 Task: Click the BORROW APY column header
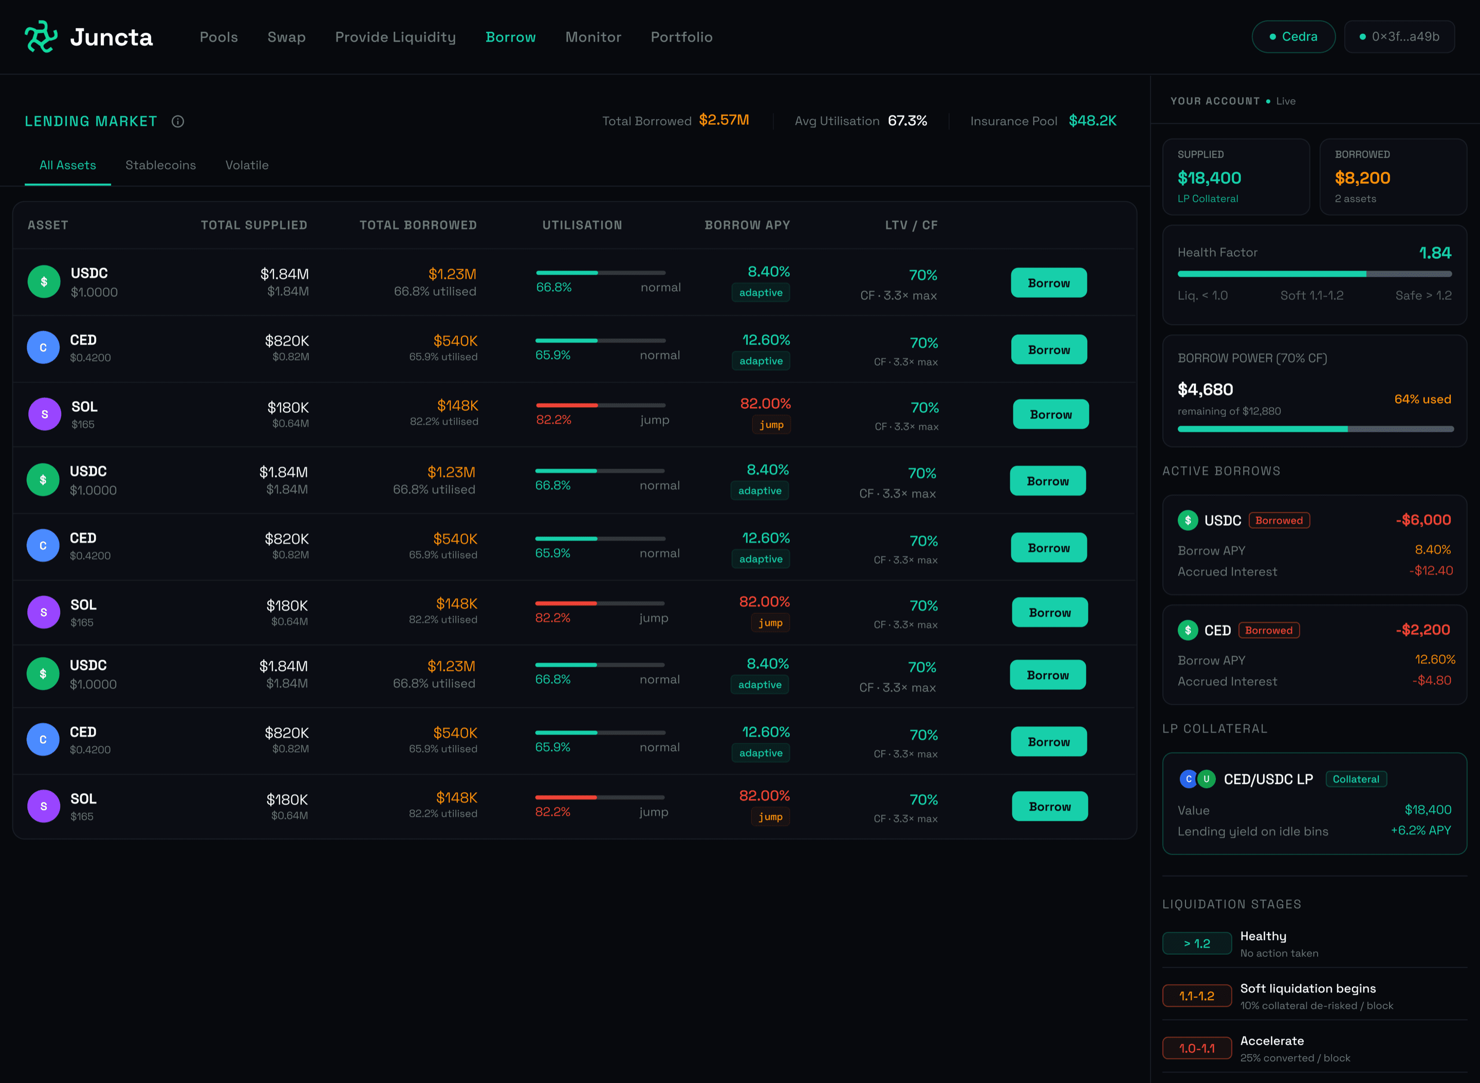[x=747, y=225]
